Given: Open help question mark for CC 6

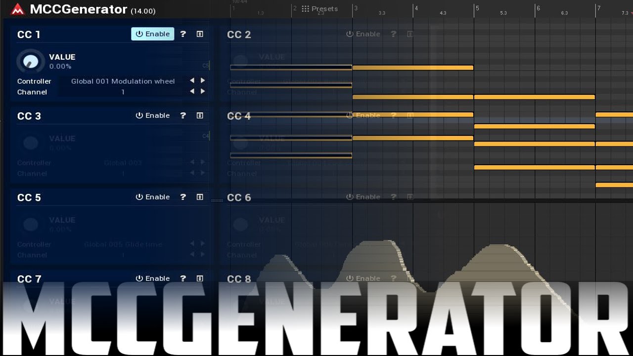Looking at the screenshot, I should (394, 197).
